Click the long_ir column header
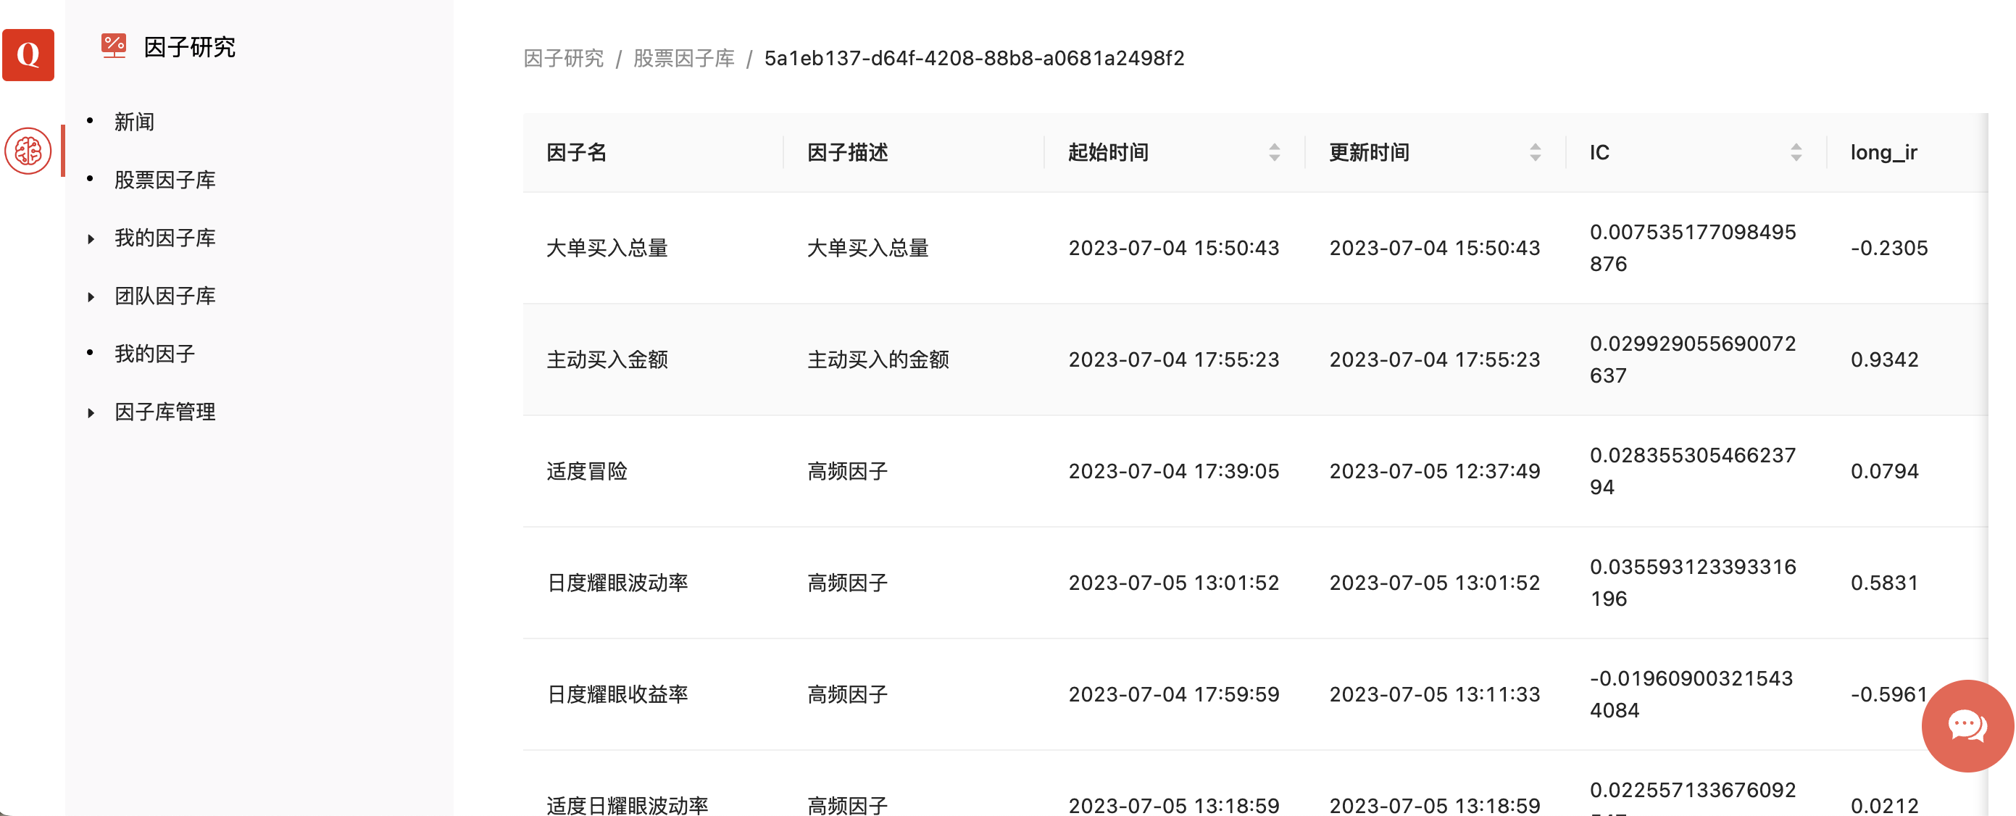 pyautogui.click(x=1883, y=153)
